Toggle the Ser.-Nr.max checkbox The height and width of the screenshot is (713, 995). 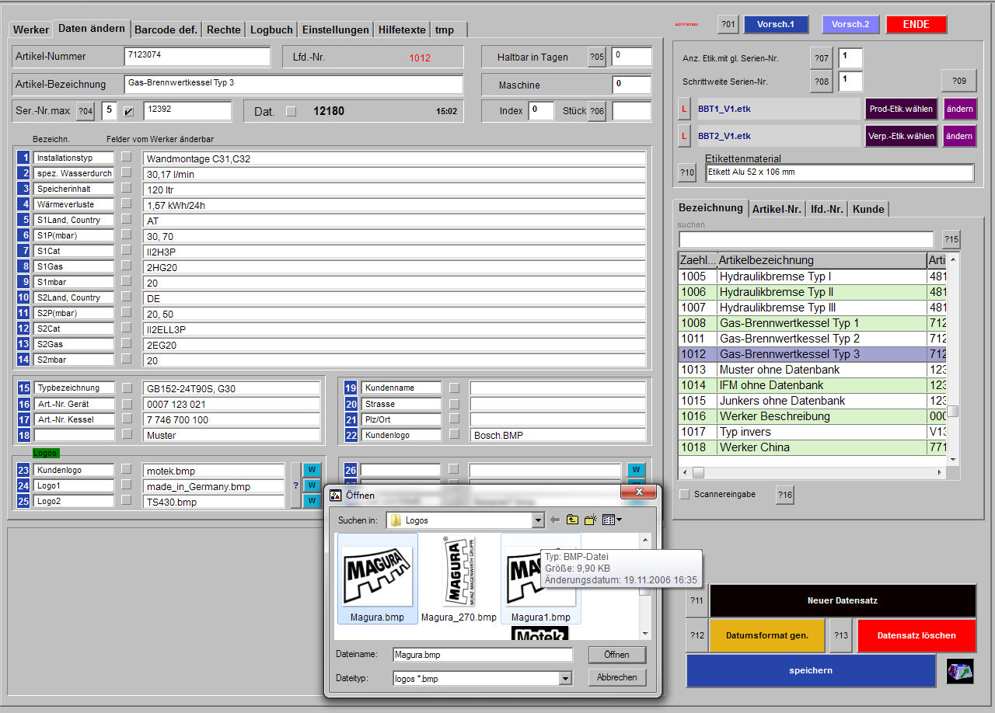(x=129, y=112)
